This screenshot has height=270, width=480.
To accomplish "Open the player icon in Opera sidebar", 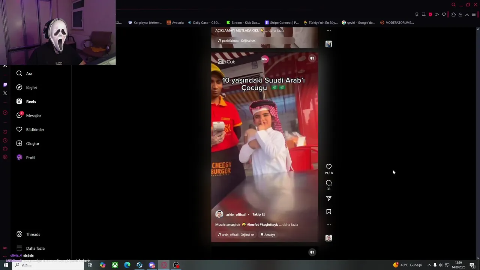I will (x=5, y=112).
